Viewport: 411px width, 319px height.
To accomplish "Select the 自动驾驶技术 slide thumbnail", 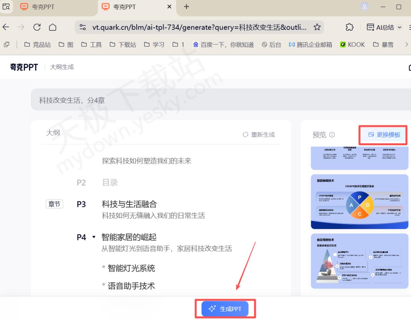I will pos(359,261).
